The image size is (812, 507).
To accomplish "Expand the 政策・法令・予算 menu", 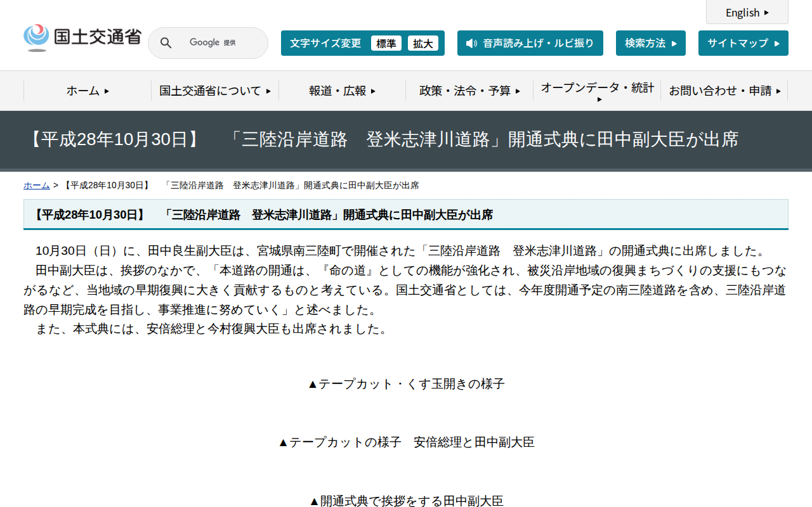I will tap(468, 91).
